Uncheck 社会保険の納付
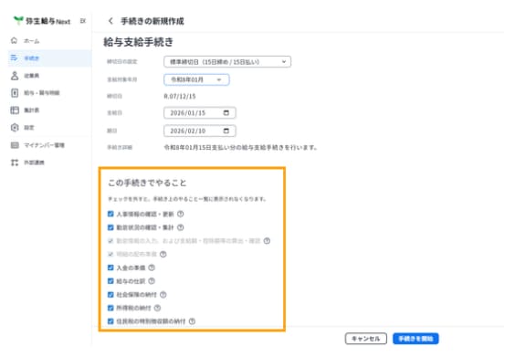 coord(110,295)
